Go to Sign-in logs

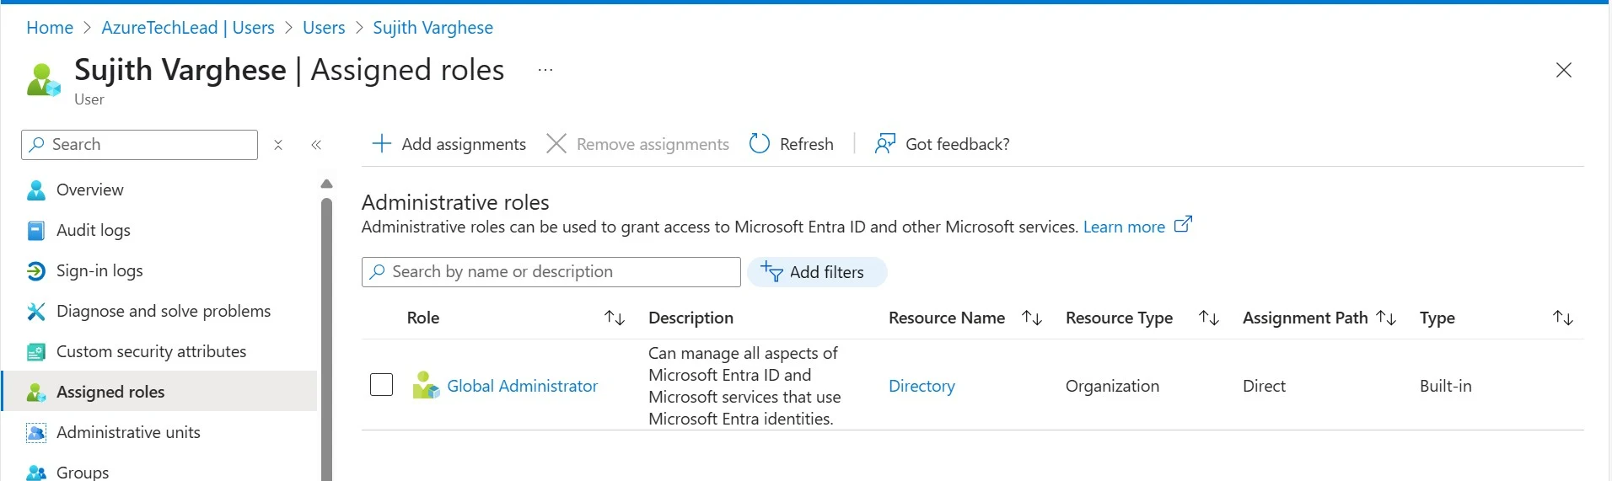(99, 270)
